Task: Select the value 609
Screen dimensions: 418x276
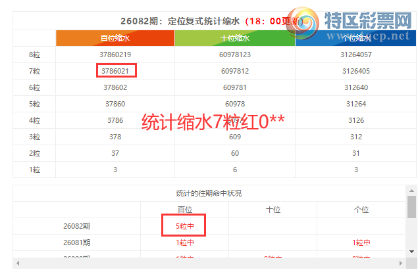Action: (235, 137)
